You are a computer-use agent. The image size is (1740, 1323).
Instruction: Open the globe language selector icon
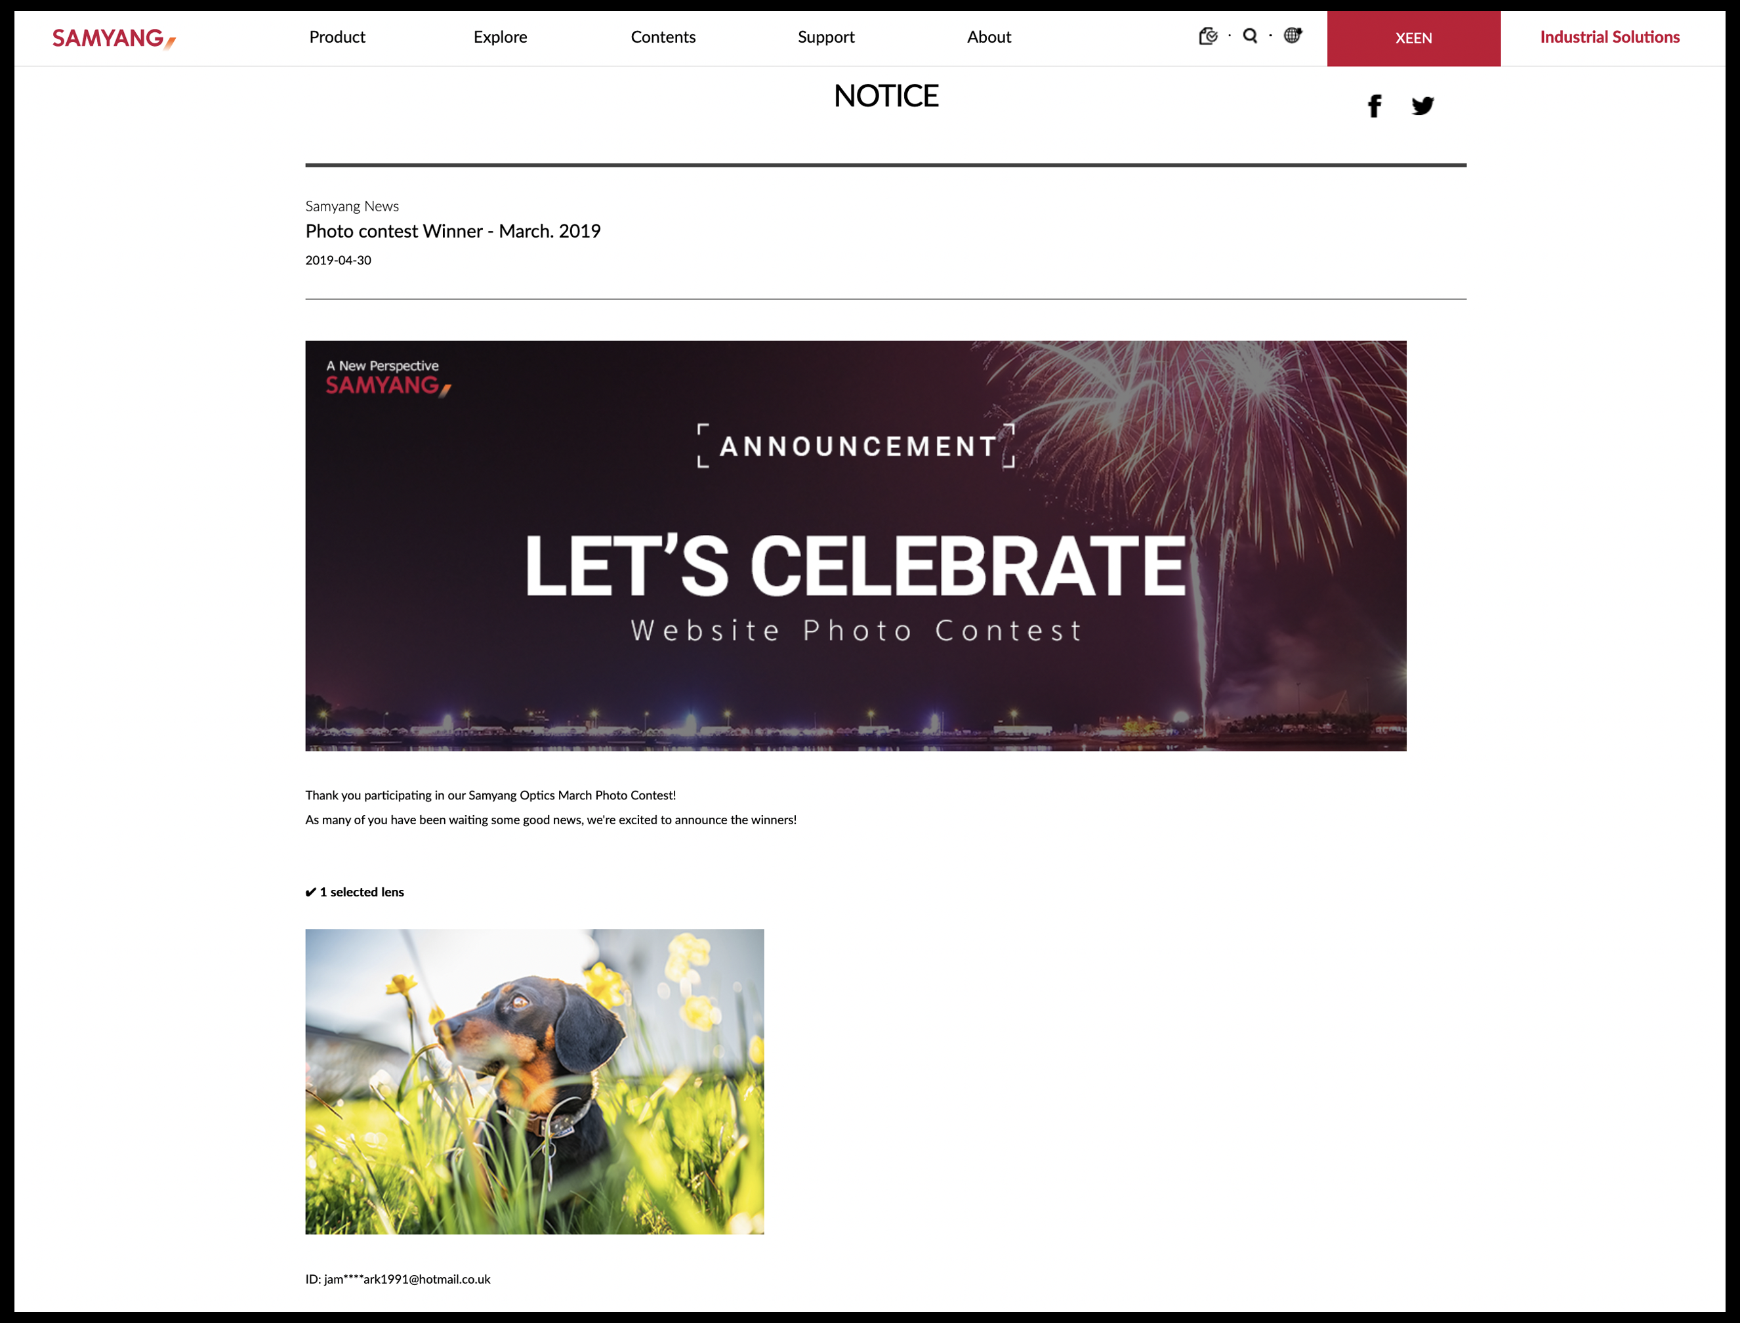pyautogui.click(x=1292, y=35)
